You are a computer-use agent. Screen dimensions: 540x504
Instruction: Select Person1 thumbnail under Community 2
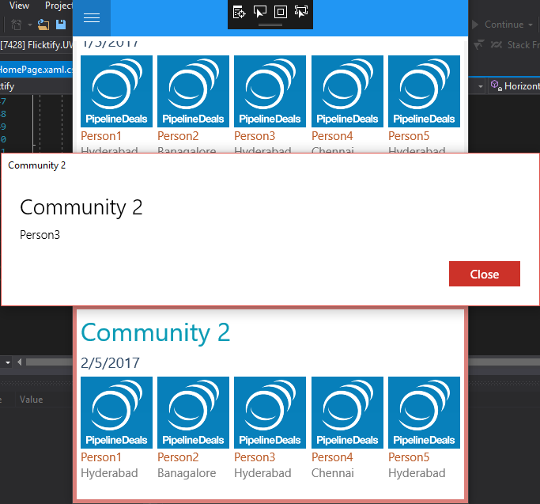[x=116, y=412]
